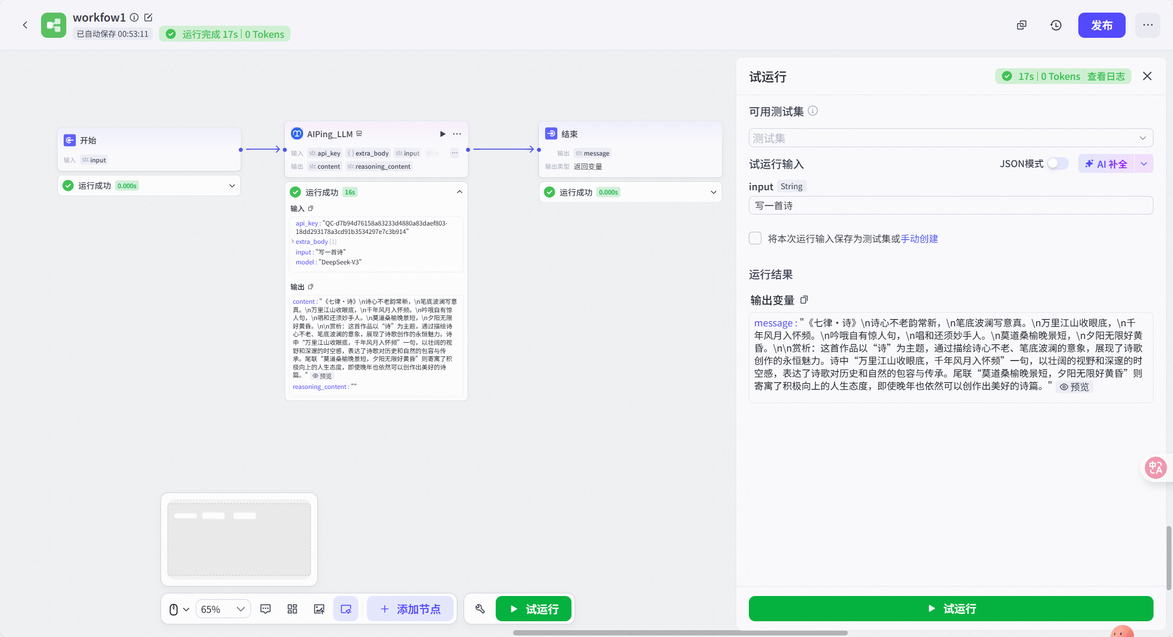The image size is (1173, 637).
Task: Activate the box select tool
Action: (346, 609)
